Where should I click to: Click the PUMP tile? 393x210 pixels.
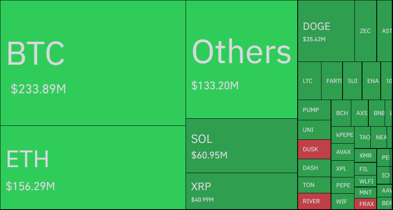[314, 110]
